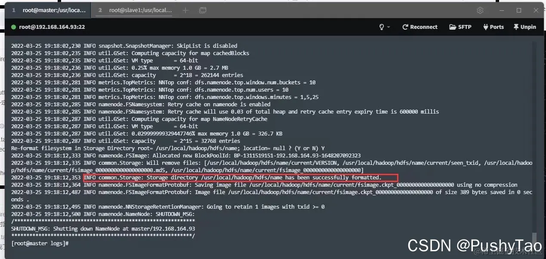Click the root@192.168.164.93:22 session label
The width and height of the screenshot is (546, 259).
click(52, 27)
